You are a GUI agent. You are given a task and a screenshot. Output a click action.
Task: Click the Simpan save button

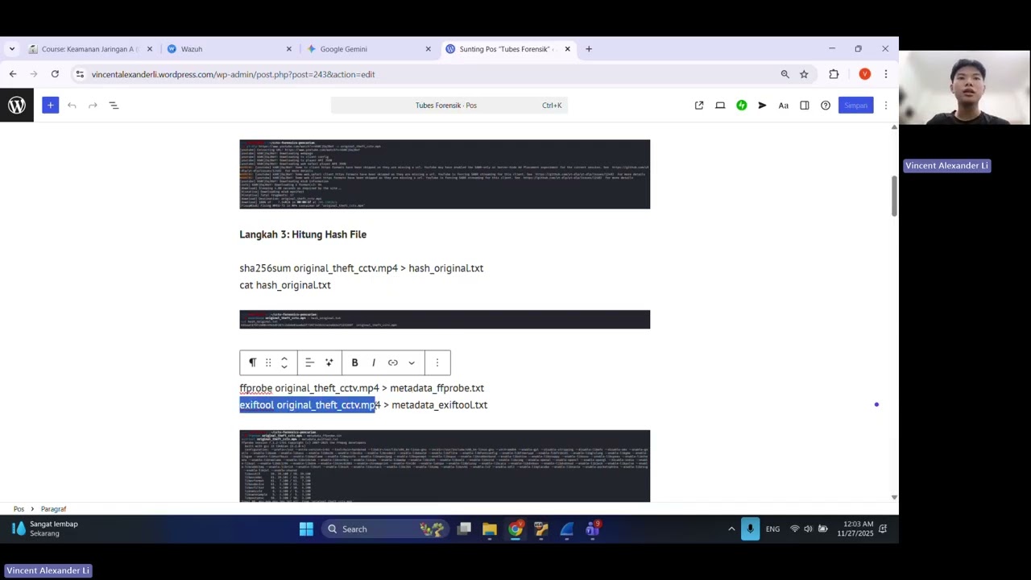pyautogui.click(x=855, y=106)
